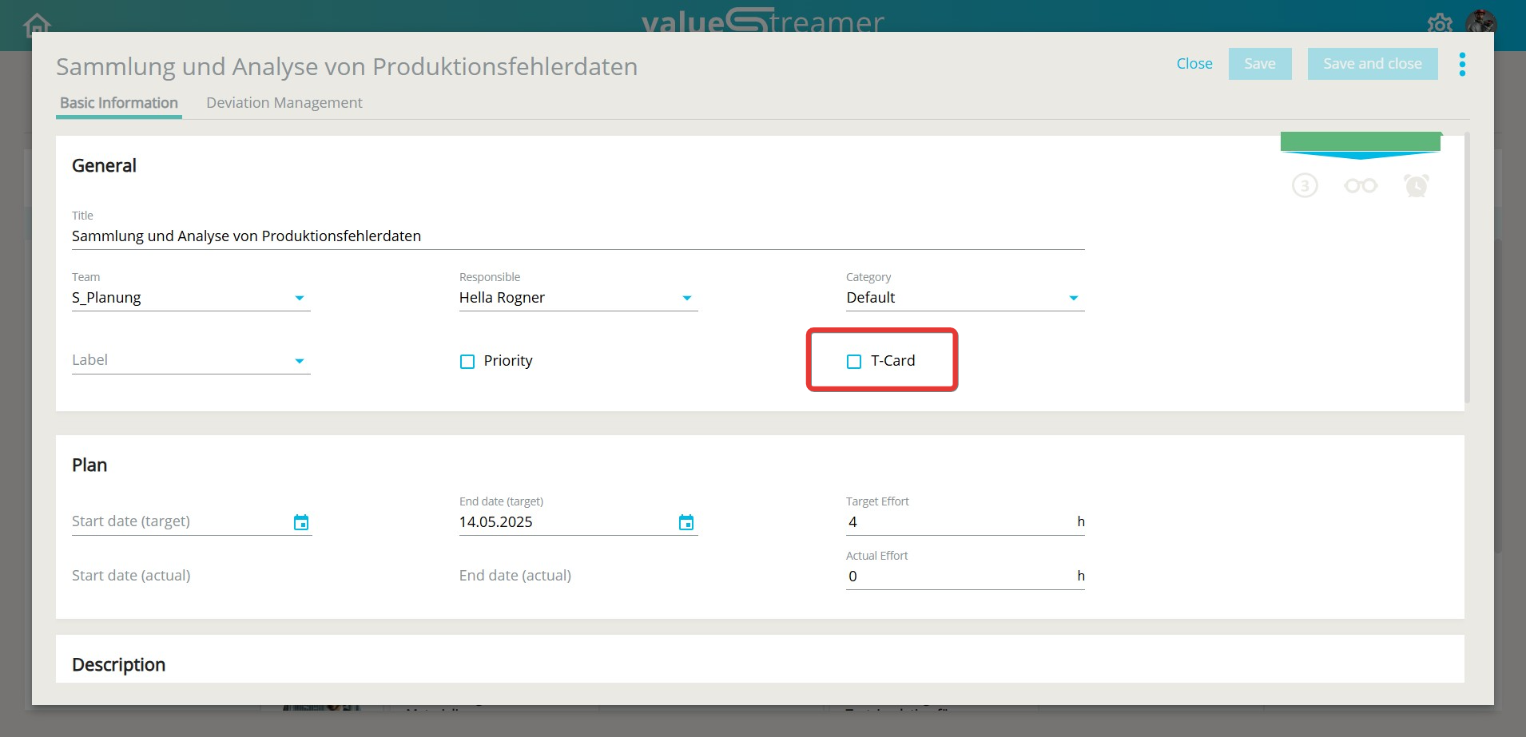Click the glasses watch icon
Image resolution: width=1526 pixels, height=737 pixels.
(1361, 186)
